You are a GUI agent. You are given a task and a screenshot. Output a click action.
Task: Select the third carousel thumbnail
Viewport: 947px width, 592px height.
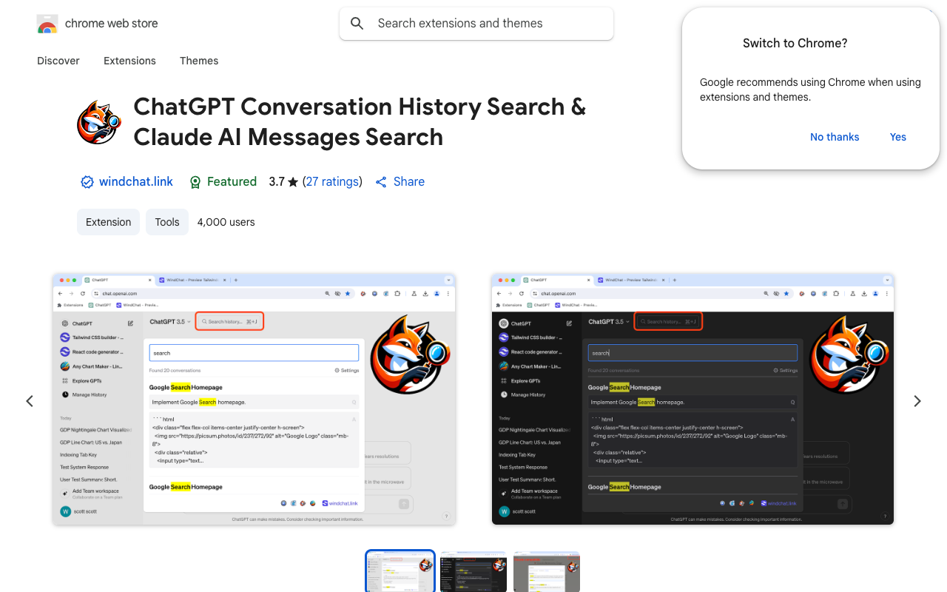[x=547, y=571]
